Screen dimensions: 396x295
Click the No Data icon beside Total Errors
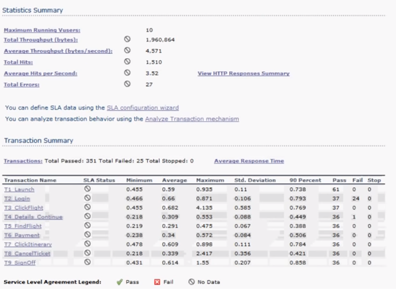[127, 83]
